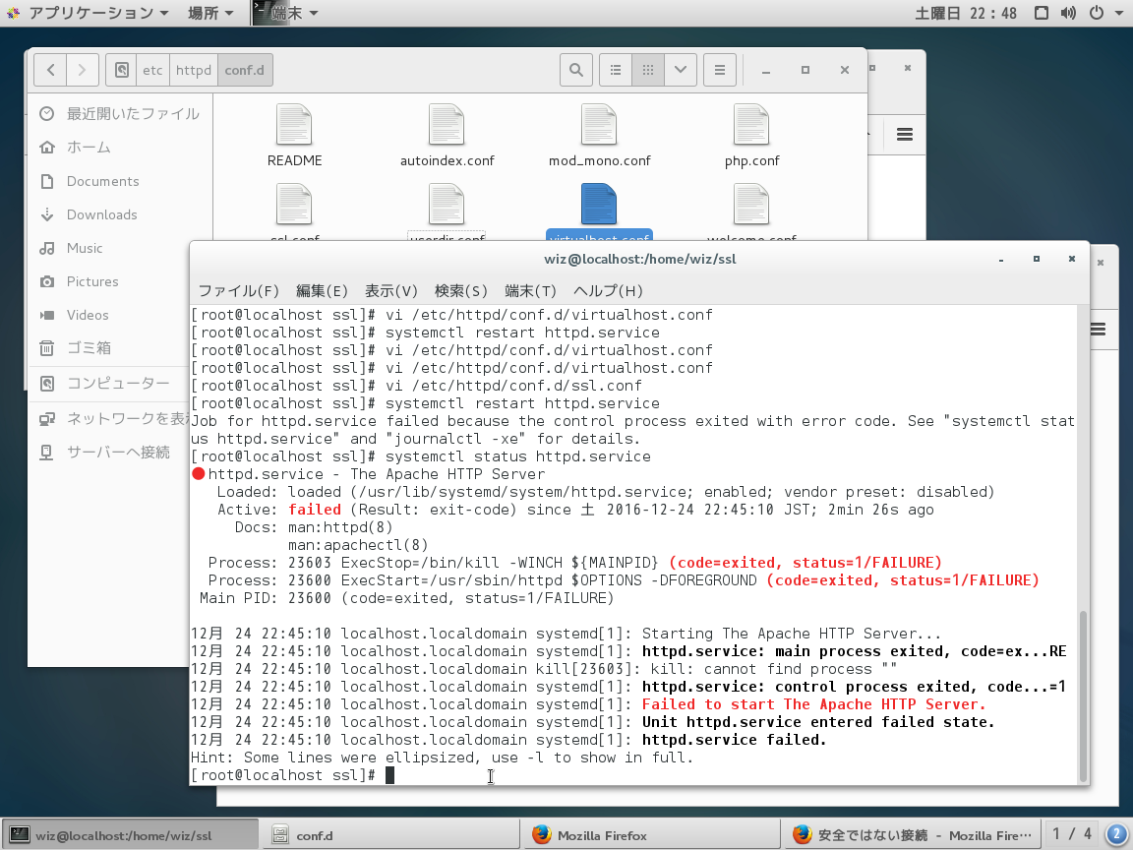This screenshot has width=1133, height=850.
Task: Open terminal View menu (表示)
Action: pyautogui.click(x=390, y=290)
